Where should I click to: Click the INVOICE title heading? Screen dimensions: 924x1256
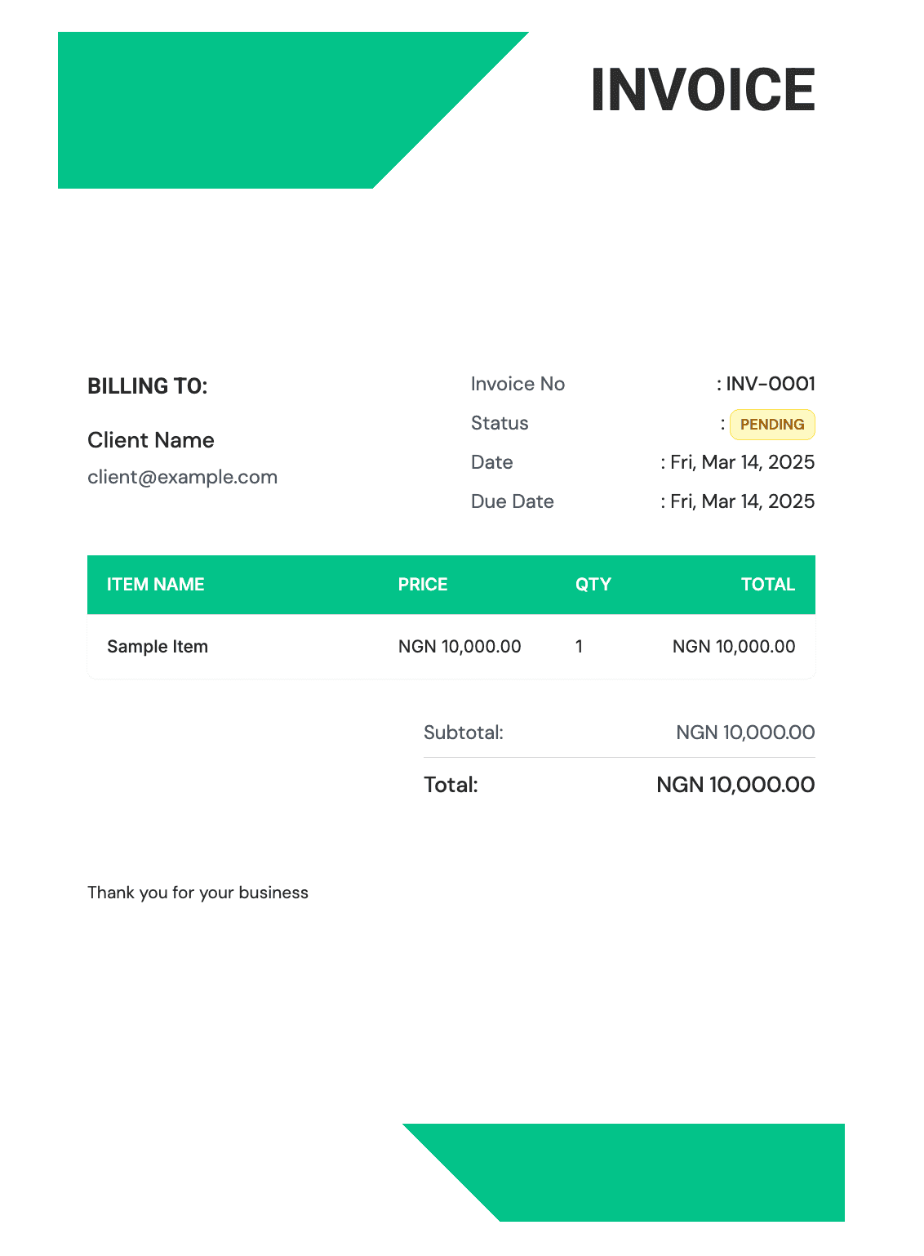pos(703,90)
